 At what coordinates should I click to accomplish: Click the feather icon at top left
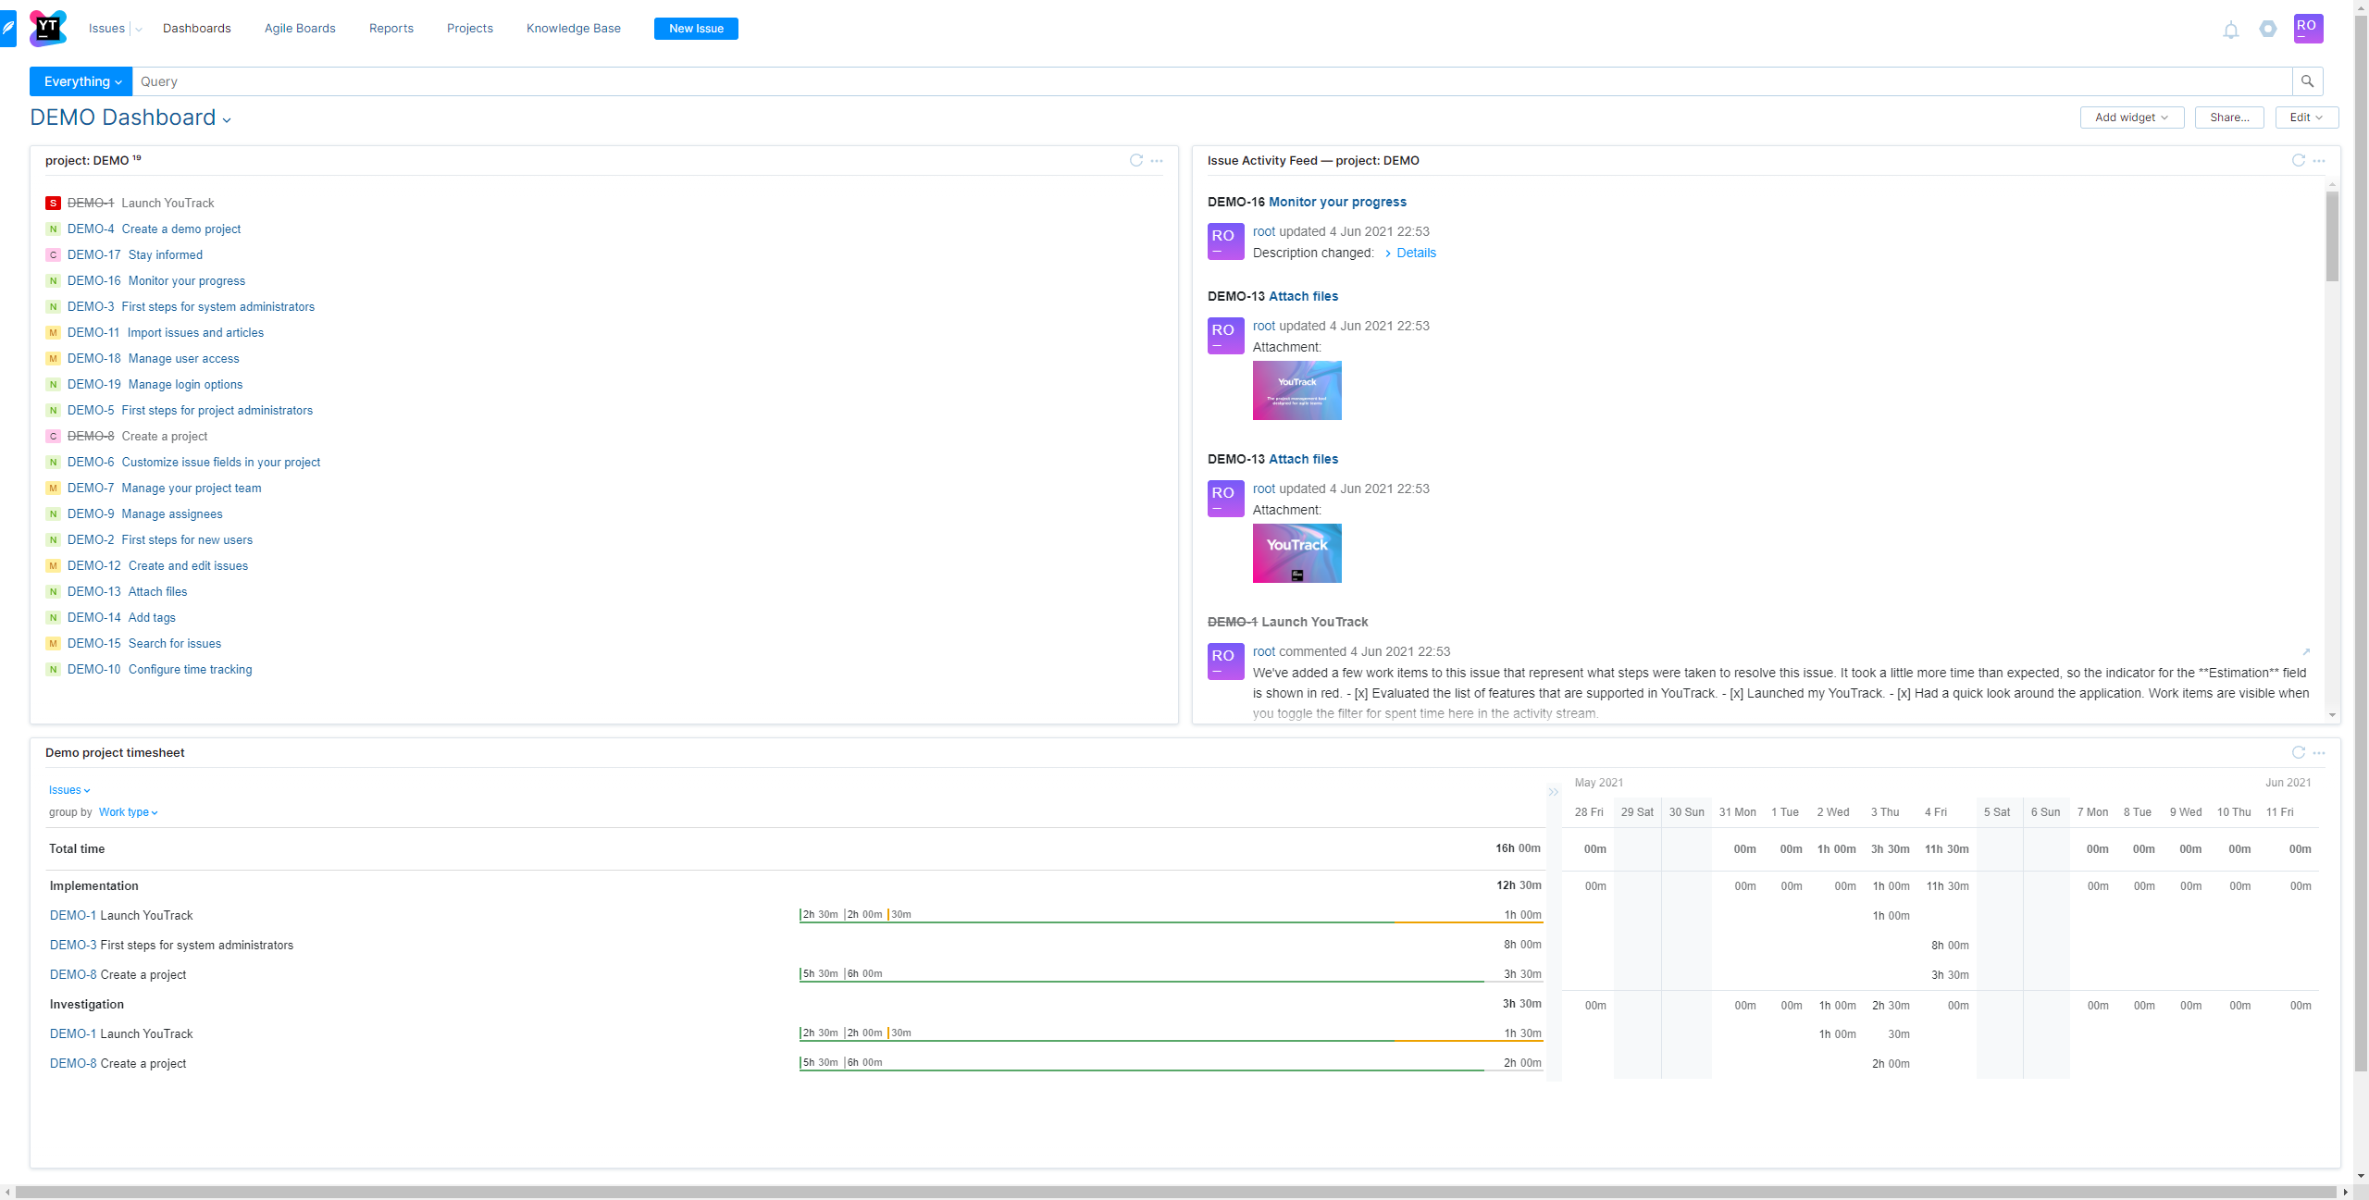pos(8,28)
